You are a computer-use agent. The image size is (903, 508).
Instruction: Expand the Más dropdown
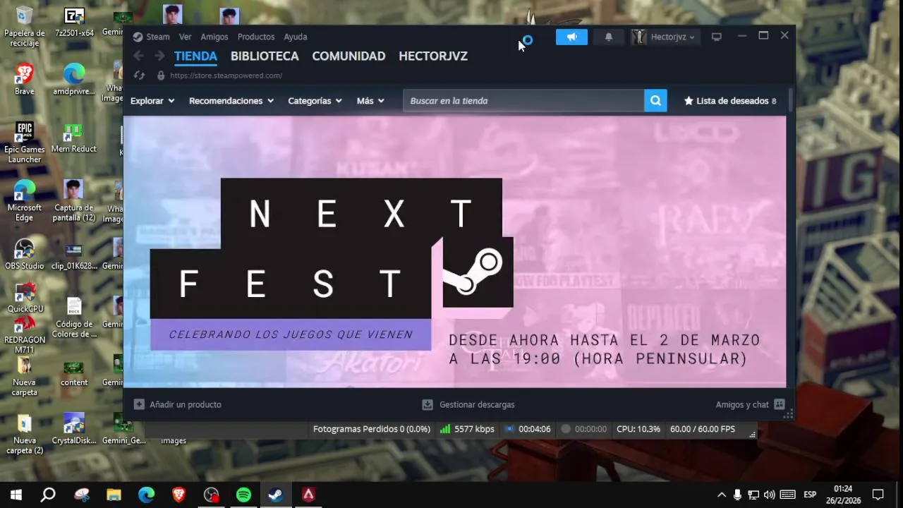[x=370, y=101]
